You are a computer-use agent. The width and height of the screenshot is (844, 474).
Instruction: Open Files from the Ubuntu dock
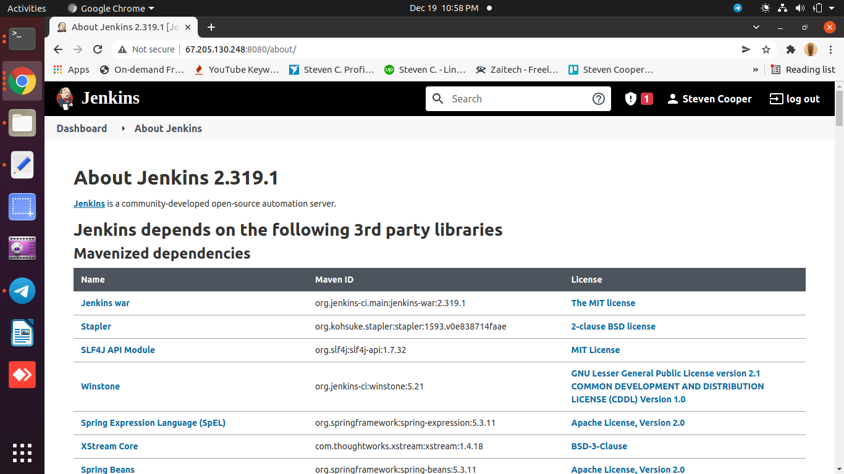pos(22,123)
